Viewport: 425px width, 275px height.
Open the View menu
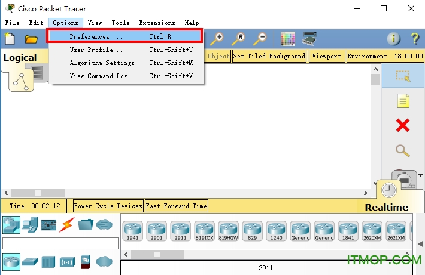pos(95,23)
